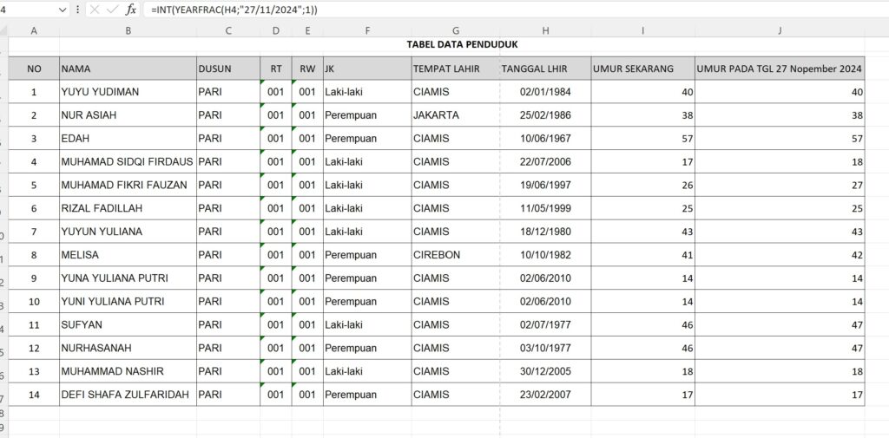
Task: Click the birth date 19/06/1997
Action: pyautogui.click(x=545, y=185)
